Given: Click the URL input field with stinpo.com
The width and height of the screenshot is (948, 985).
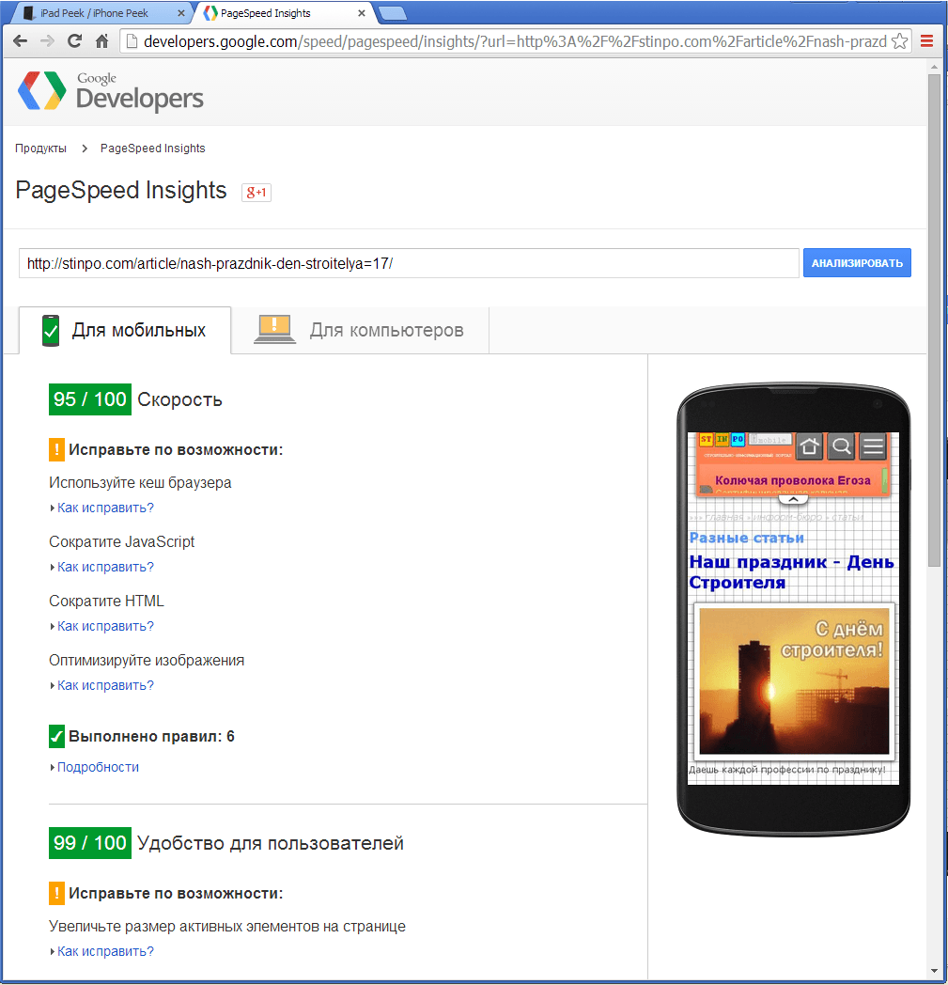Looking at the screenshot, I should [x=409, y=263].
